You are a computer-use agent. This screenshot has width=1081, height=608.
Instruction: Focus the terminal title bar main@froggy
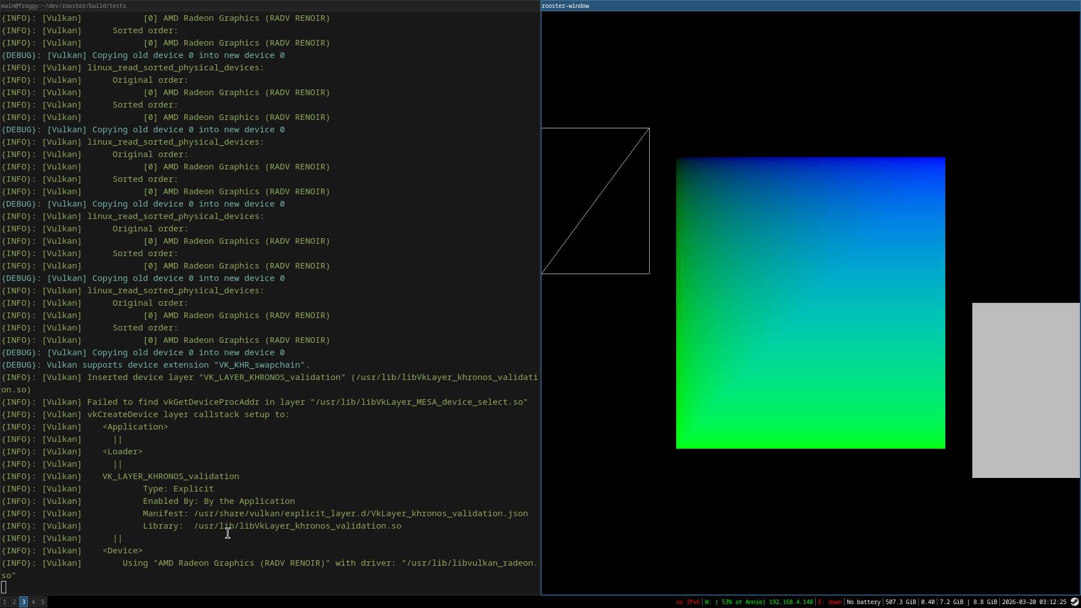[269, 6]
